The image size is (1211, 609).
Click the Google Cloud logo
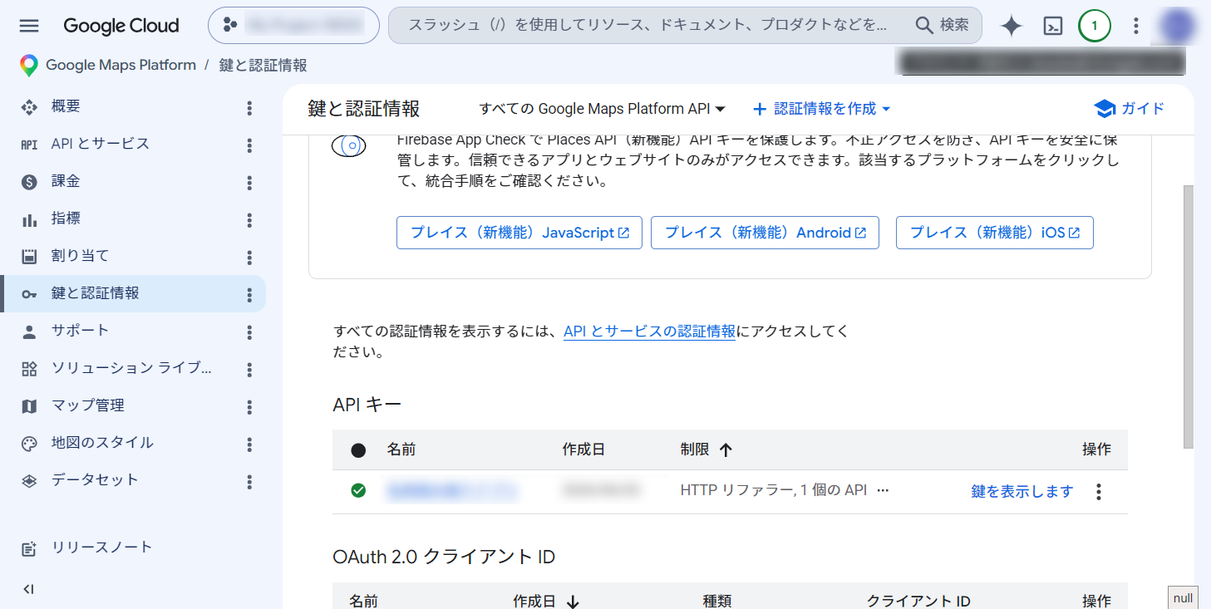pyautogui.click(x=121, y=26)
